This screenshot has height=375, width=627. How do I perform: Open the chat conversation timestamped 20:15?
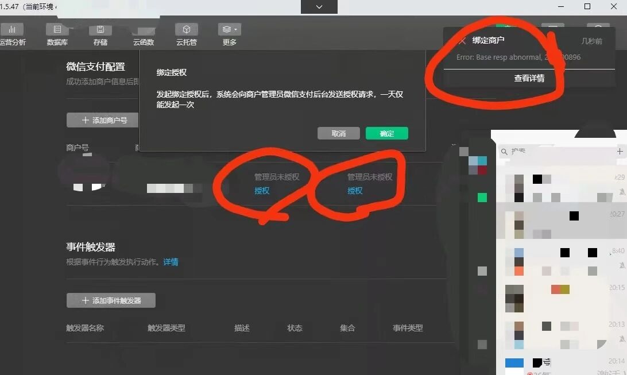click(x=562, y=294)
